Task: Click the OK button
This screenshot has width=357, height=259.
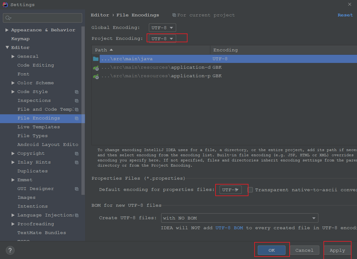Action: tap(271, 250)
